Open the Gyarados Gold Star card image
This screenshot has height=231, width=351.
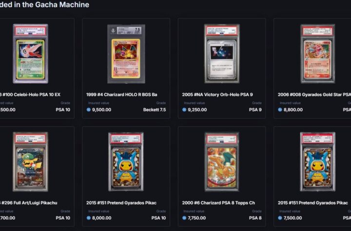(x=318, y=53)
